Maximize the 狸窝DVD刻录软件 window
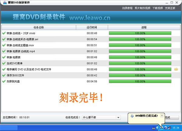 172,2
